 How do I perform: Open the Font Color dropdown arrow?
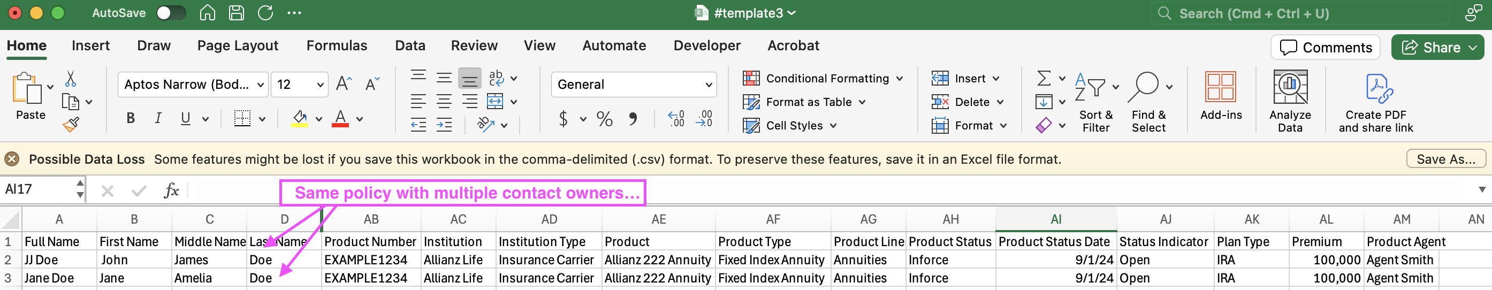click(x=360, y=119)
